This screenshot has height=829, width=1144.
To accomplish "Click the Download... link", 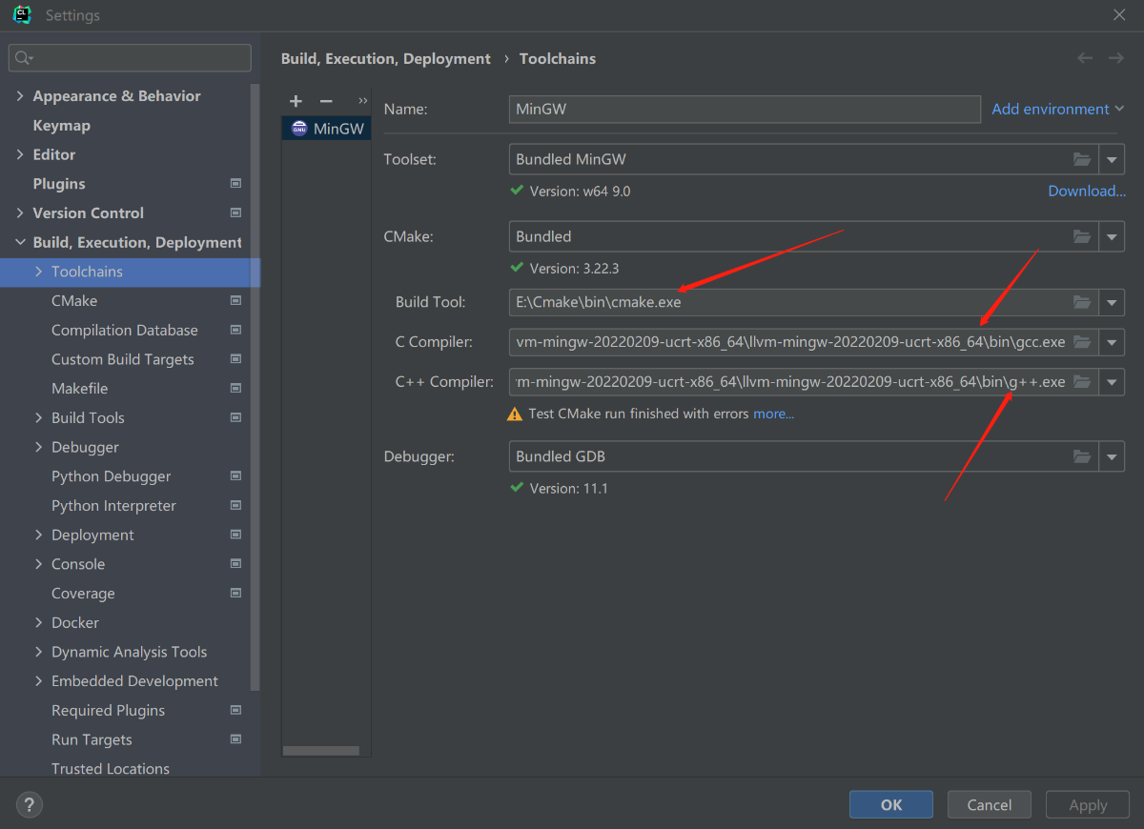I will 1087,191.
